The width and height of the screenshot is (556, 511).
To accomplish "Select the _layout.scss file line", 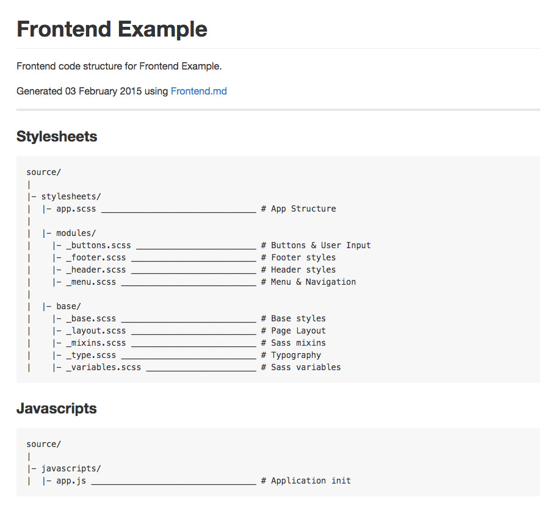I will [x=96, y=331].
